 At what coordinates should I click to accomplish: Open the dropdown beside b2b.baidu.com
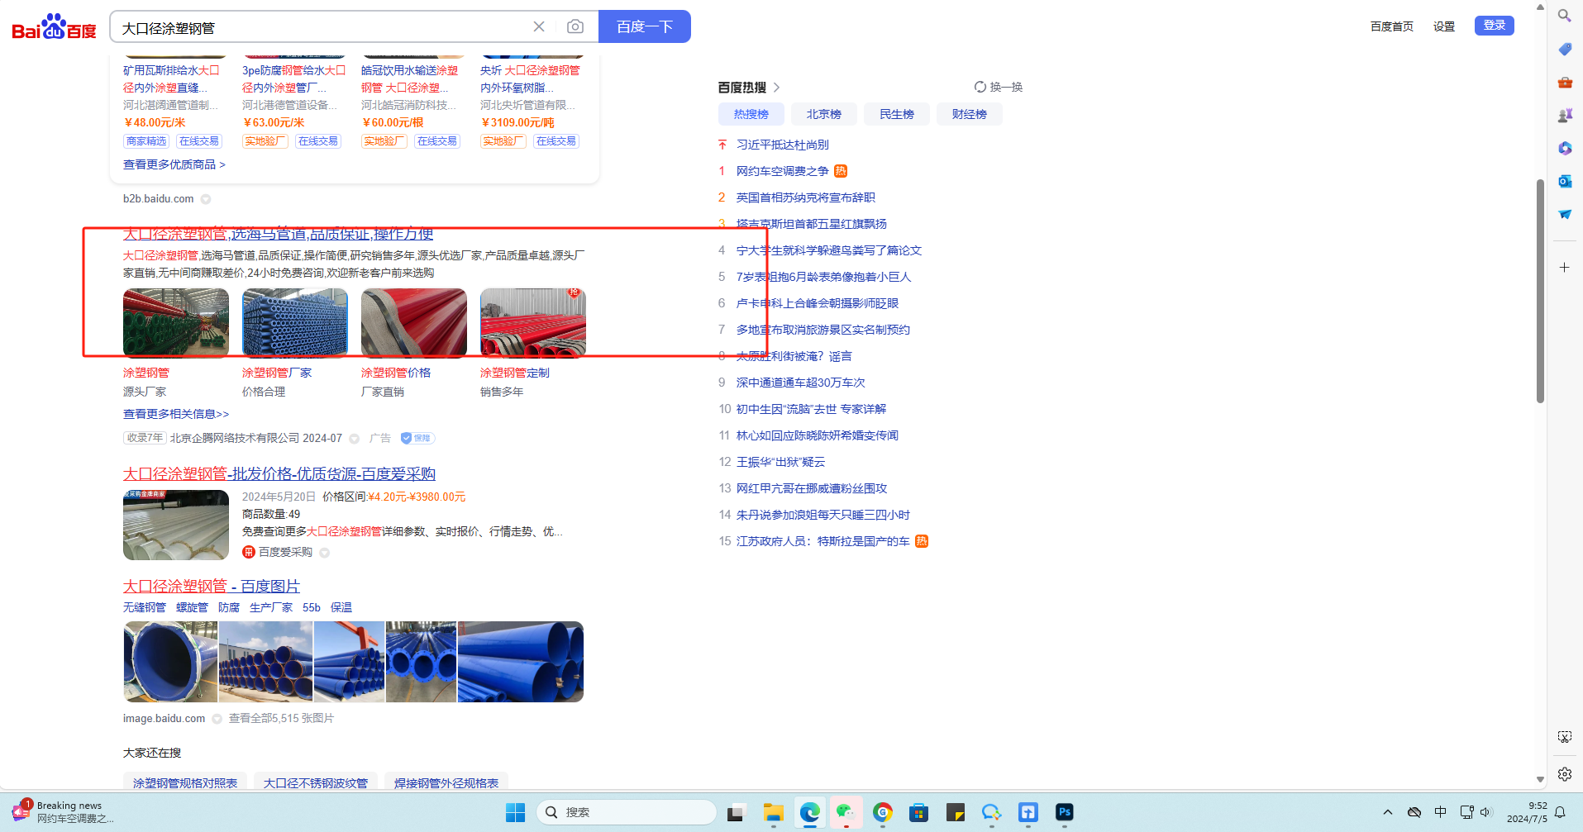[206, 199]
